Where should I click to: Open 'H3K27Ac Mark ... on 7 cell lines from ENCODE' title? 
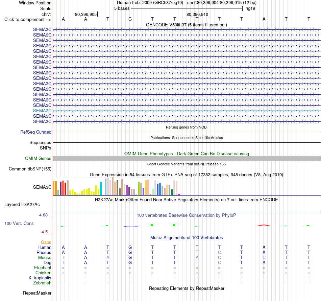pos(187,200)
